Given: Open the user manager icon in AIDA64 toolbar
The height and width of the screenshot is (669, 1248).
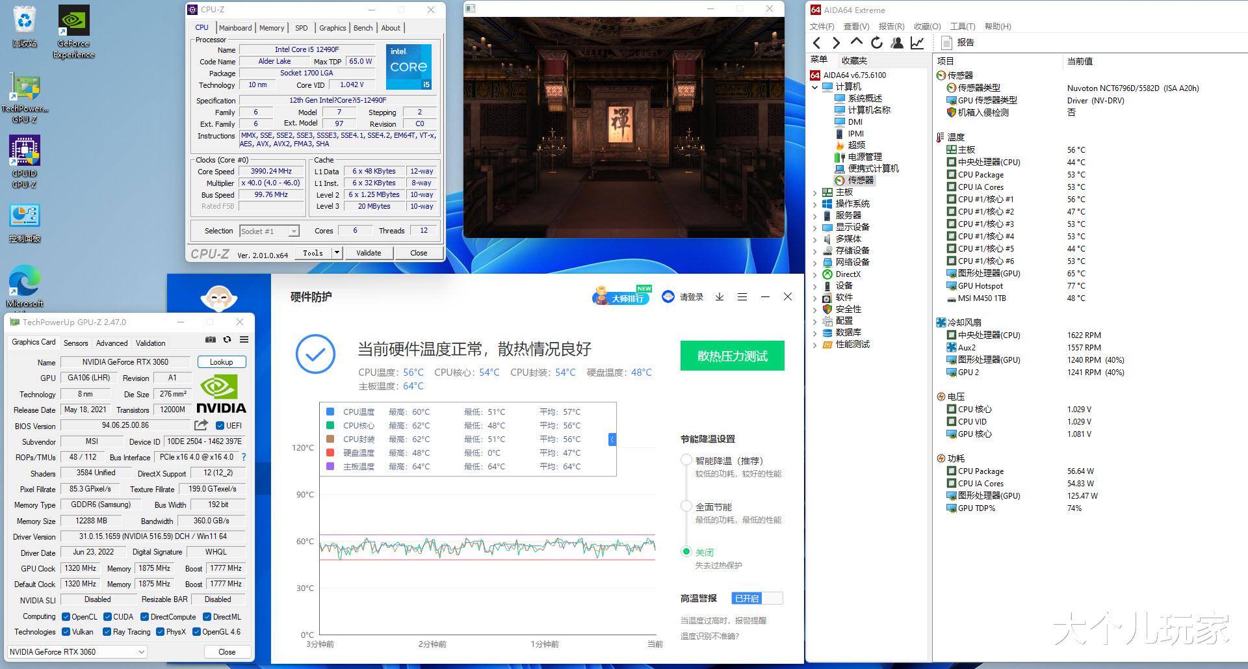Looking at the screenshot, I should 897,42.
